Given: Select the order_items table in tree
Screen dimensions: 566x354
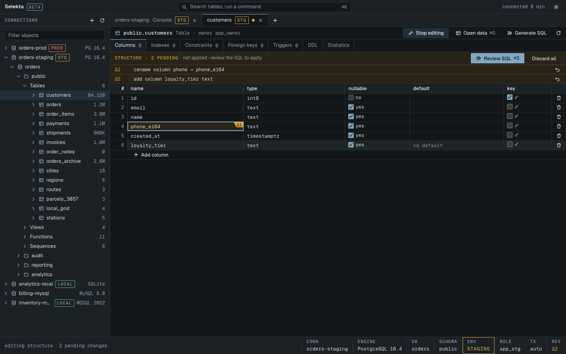Looking at the screenshot, I should 55,114.
